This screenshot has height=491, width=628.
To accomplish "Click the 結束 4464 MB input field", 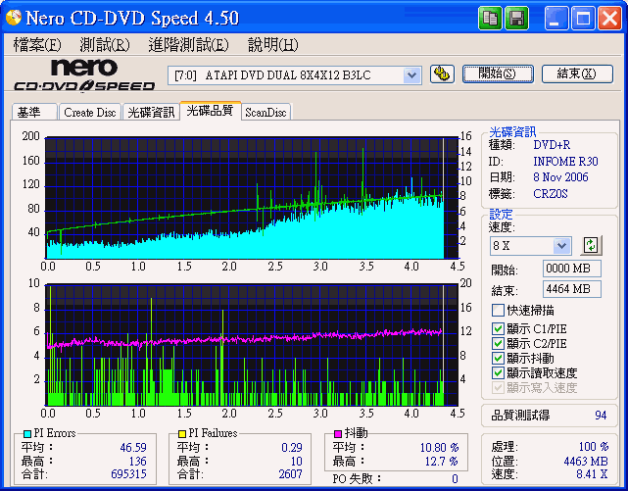I will (x=572, y=289).
